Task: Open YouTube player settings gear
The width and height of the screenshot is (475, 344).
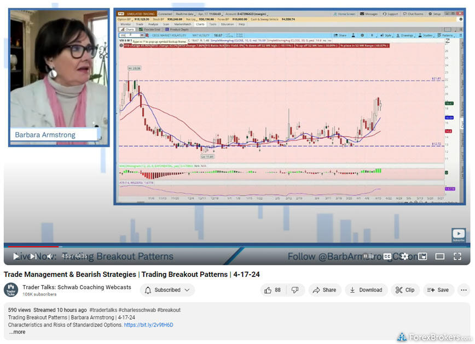Action: pos(404,256)
